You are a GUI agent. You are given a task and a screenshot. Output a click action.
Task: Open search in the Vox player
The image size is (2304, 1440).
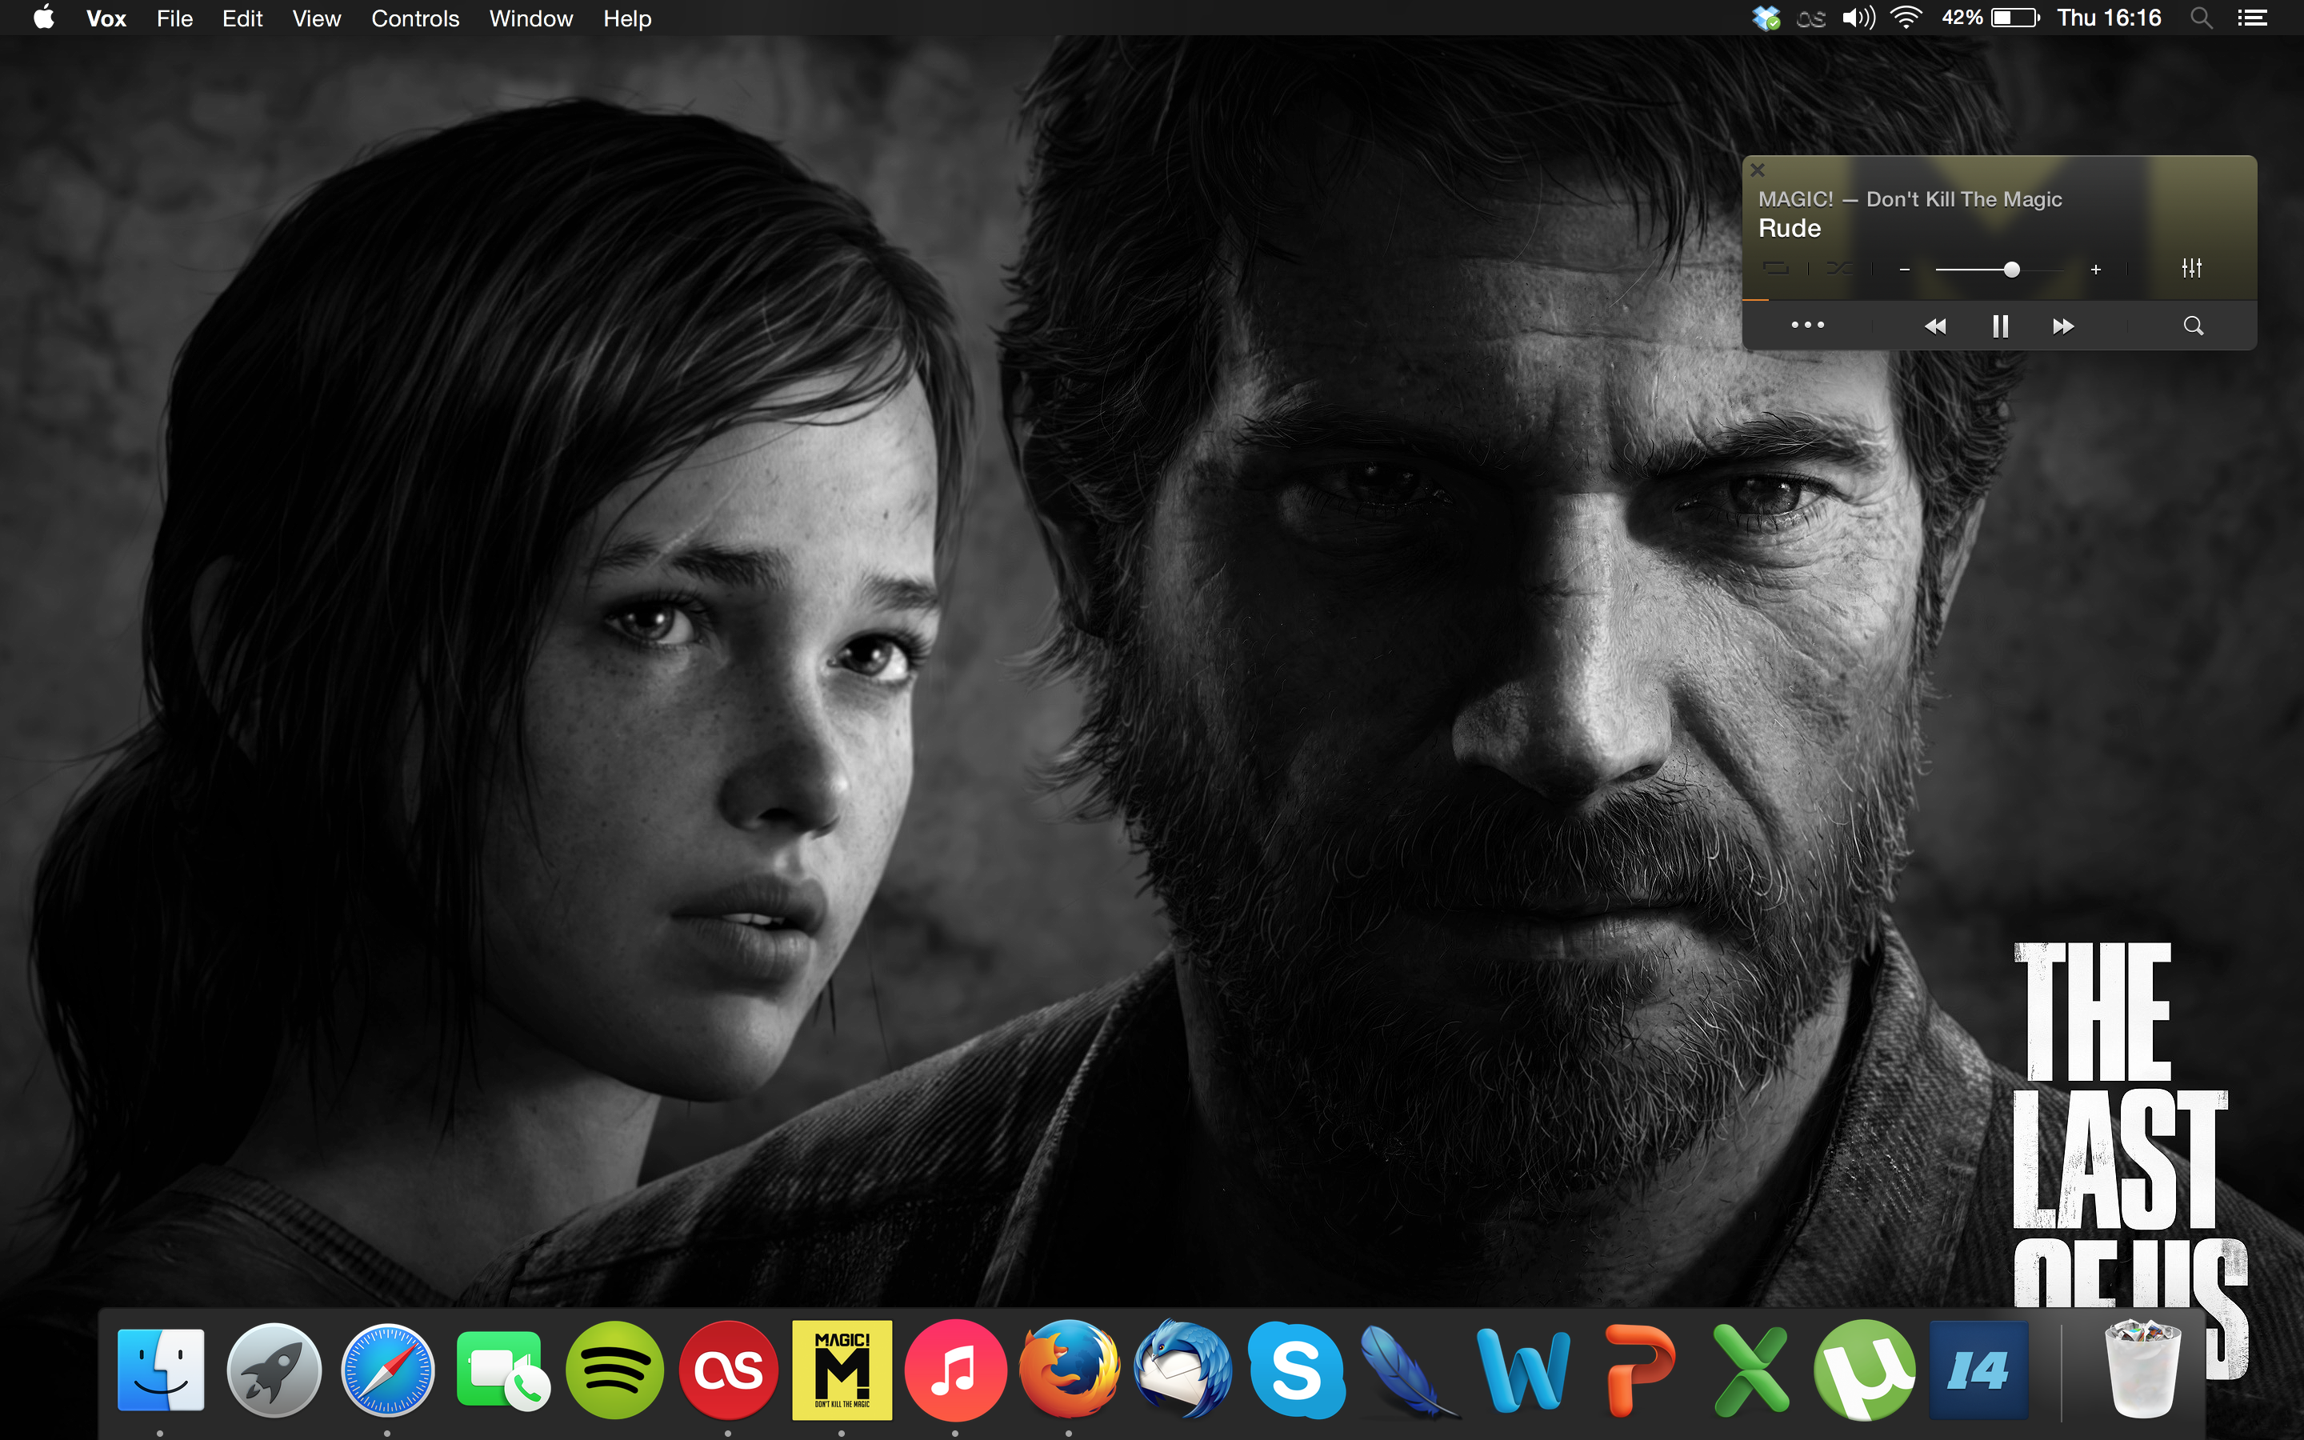2194,326
